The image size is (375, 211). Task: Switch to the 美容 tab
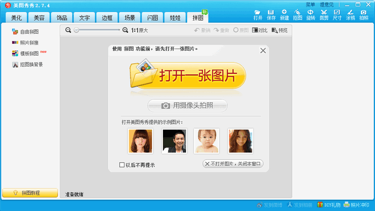coord(39,18)
